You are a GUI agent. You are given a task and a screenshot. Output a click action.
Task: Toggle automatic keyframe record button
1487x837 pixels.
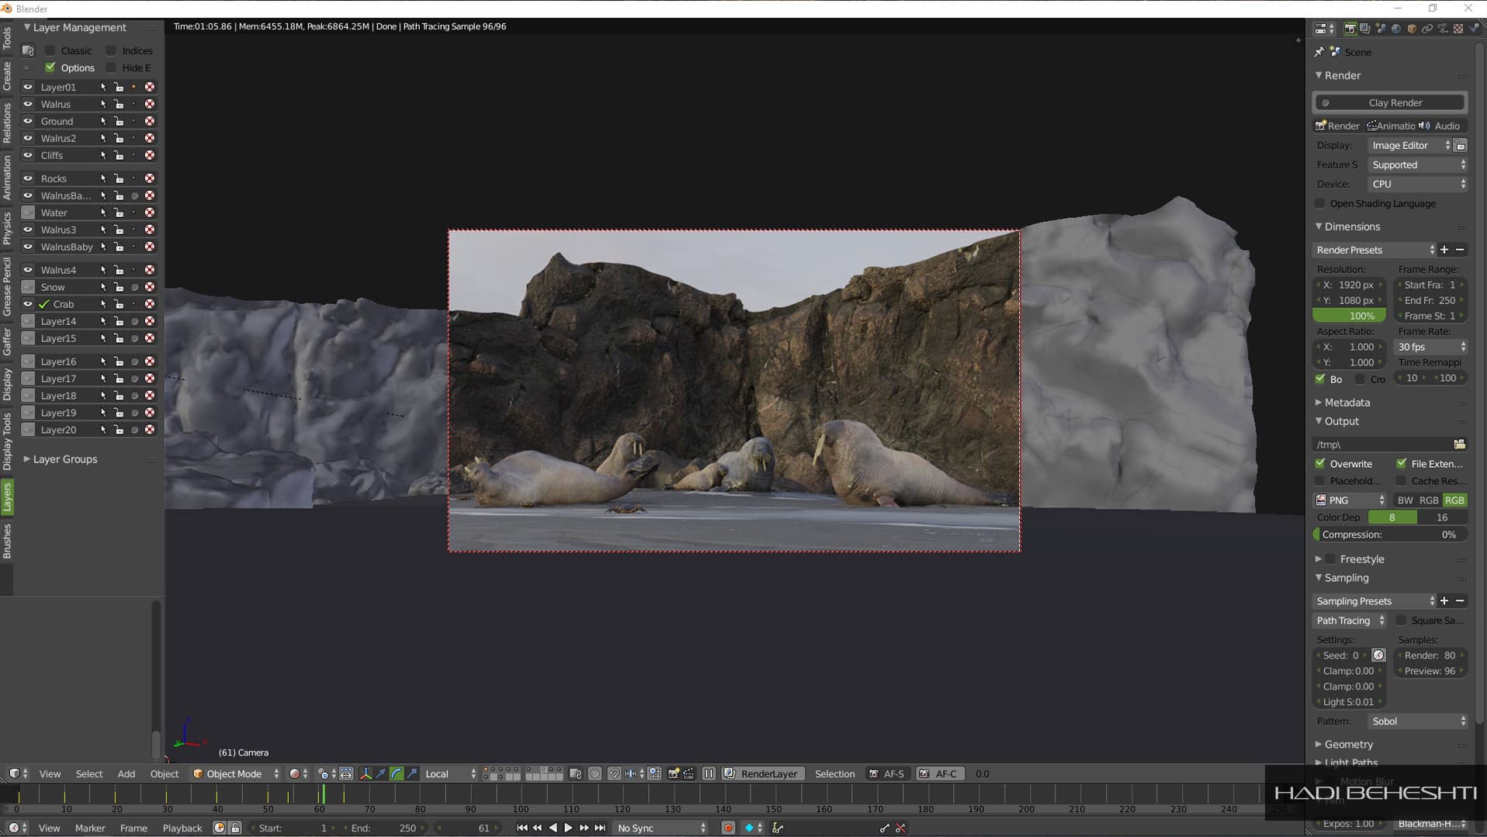click(728, 828)
